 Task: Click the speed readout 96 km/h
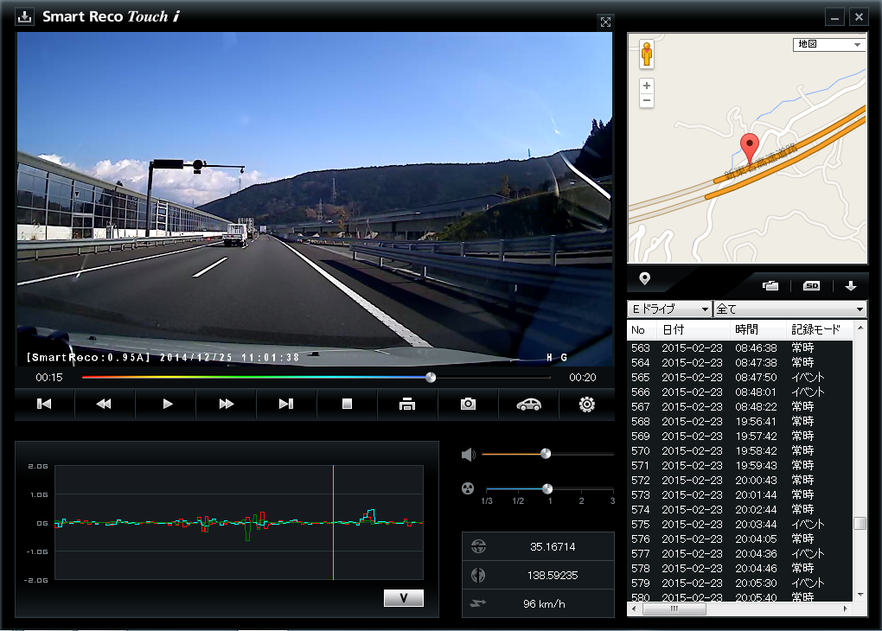click(x=544, y=604)
